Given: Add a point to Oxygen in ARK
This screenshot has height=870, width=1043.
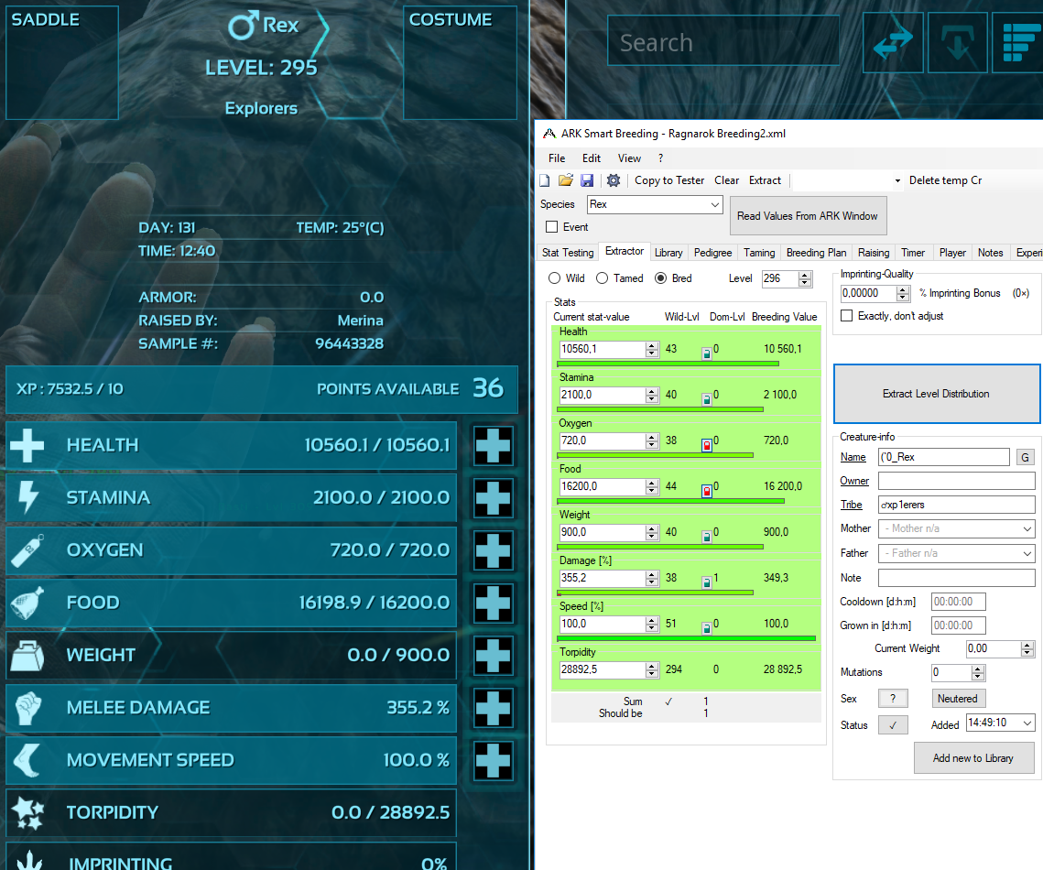Looking at the screenshot, I should click(x=494, y=550).
